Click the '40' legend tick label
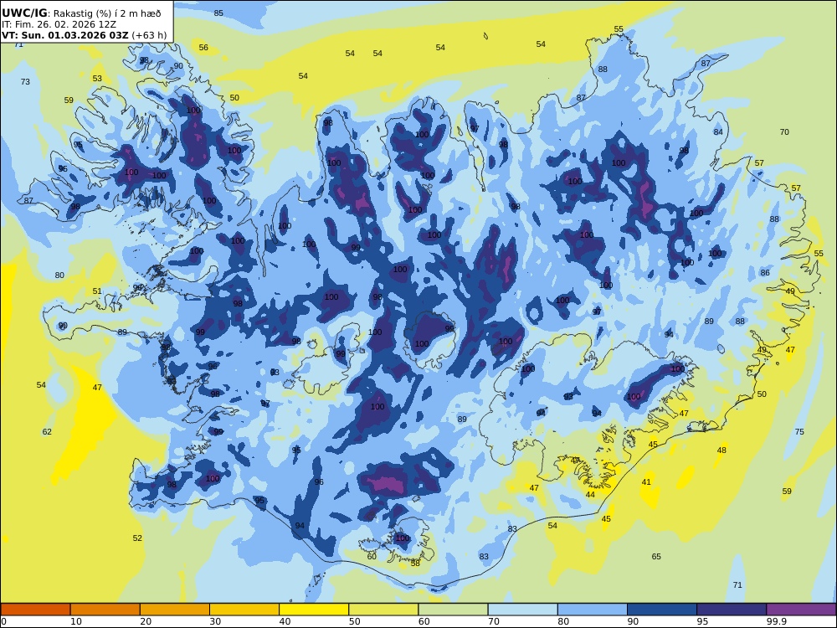Viewport: 837px width, 628px height. click(x=285, y=621)
